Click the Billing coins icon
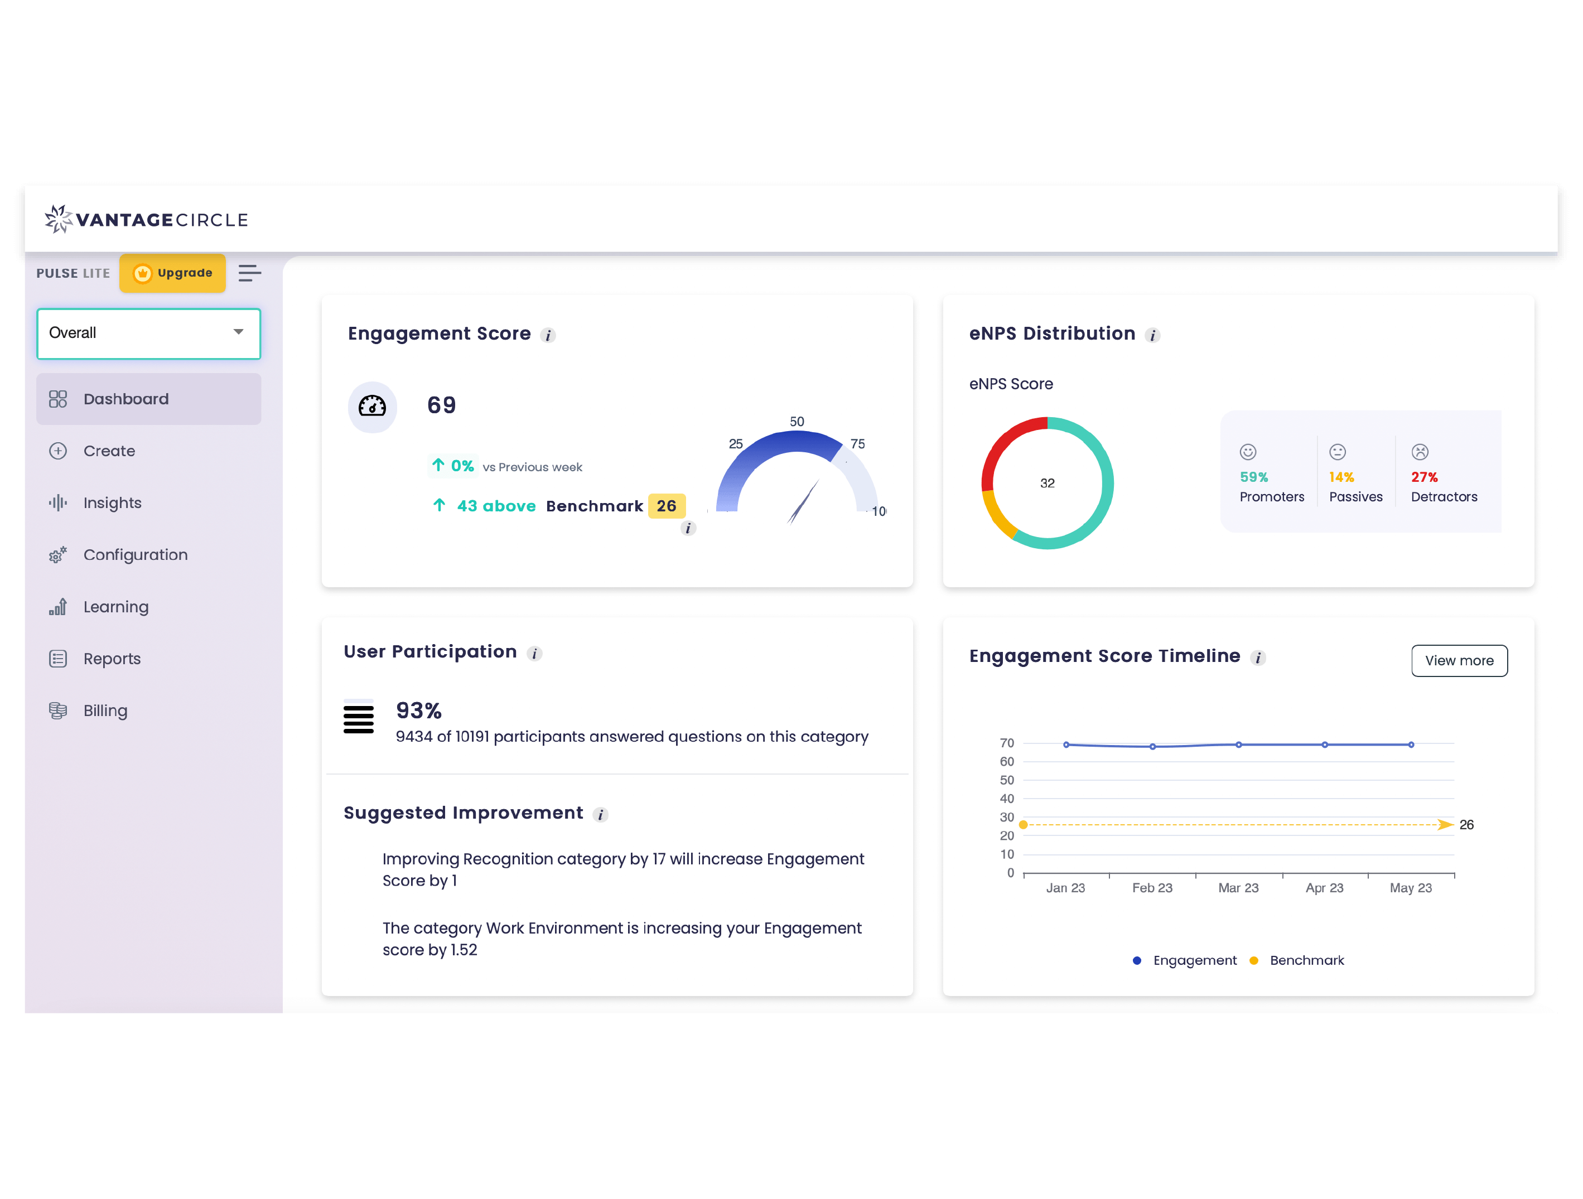The height and width of the screenshot is (1199, 1583). point(58,710)
